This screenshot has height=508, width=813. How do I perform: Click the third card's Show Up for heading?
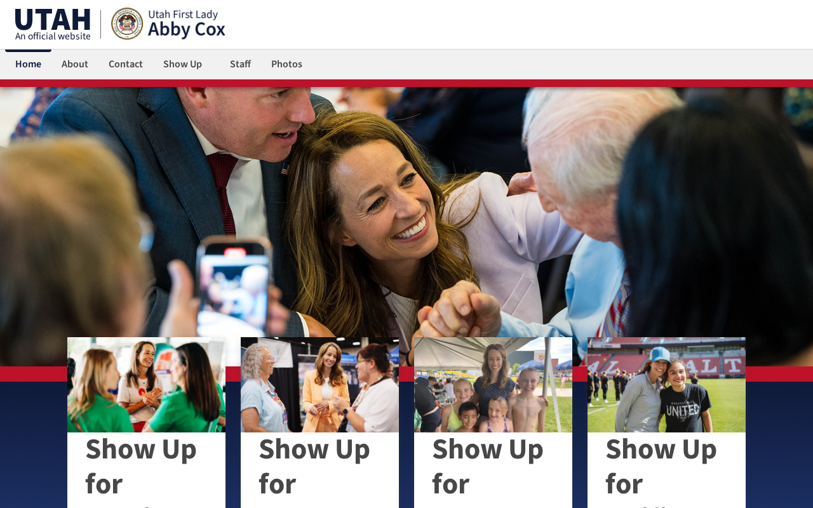pos(488,466)
